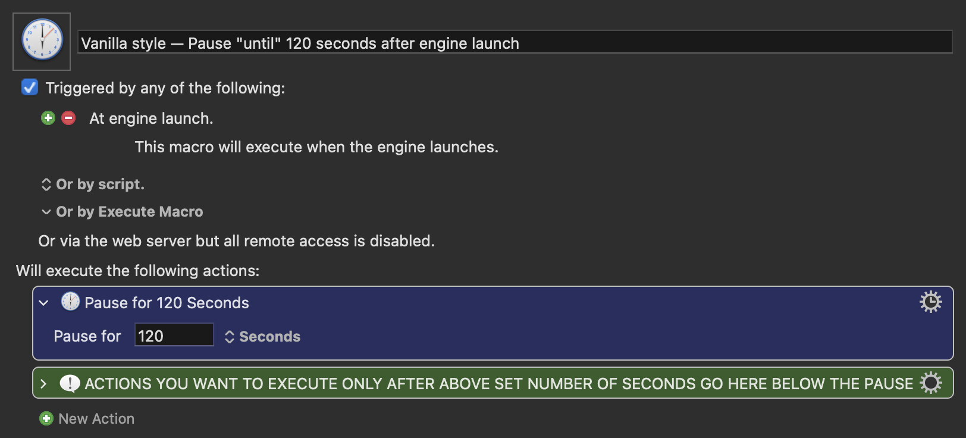The height and width of the screenshot is (438, 966).
Task: Change the Seconds unit dropdown
Action: click(x=262, y=337)
